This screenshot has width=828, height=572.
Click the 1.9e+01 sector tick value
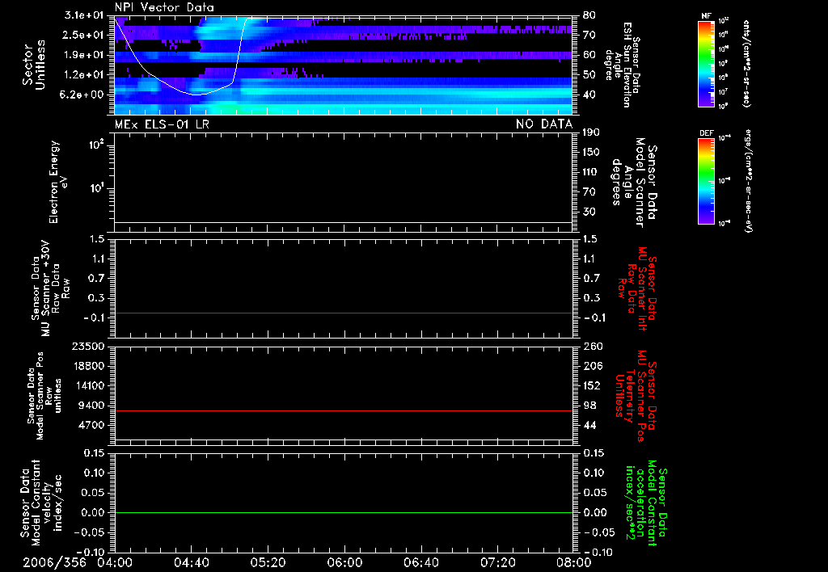(83, 55)
